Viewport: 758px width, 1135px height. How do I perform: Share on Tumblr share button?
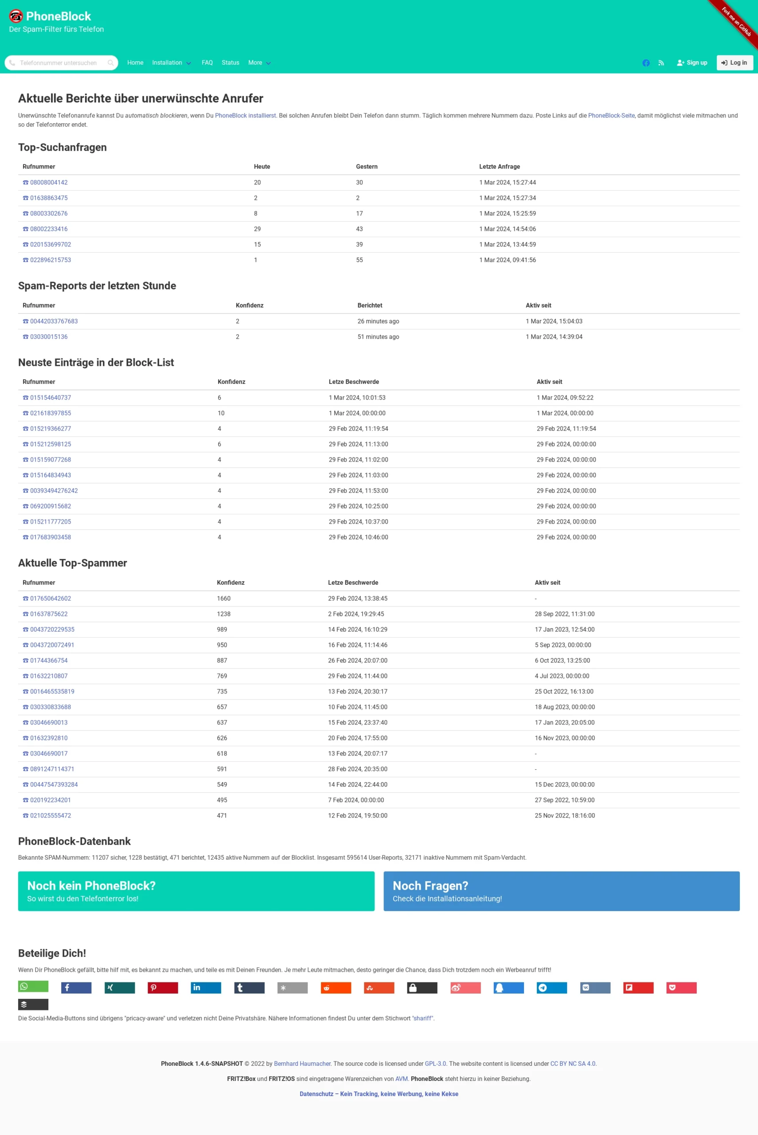(250, 987)
